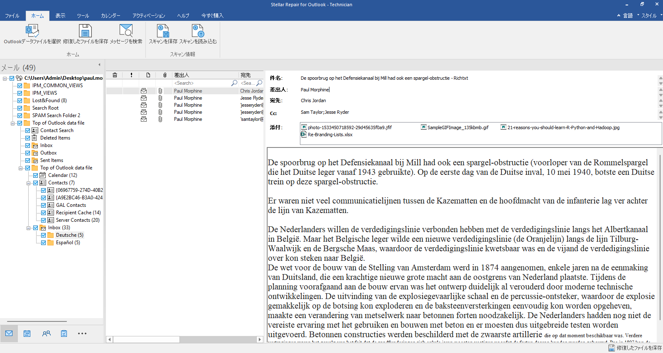Screen dimensions: 663x353
Task: Click 宛先 column header
Action: [x=251, y=75]
